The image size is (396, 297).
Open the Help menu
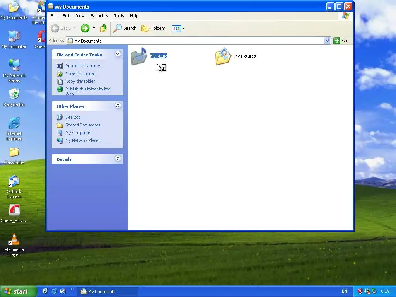pos(134,16)
